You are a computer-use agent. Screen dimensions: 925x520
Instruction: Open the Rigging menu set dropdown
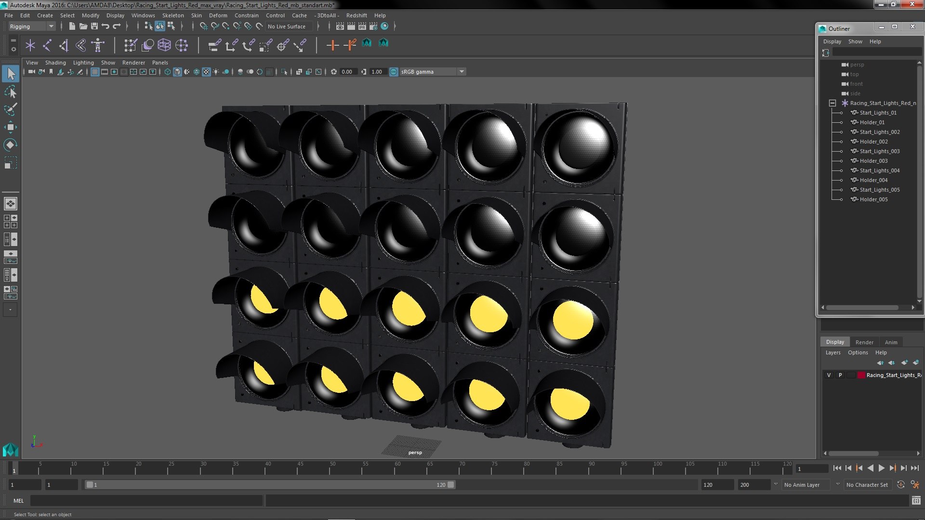(31, 26)
